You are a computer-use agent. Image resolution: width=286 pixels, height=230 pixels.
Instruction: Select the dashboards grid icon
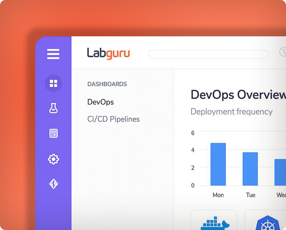coord(53,83)
